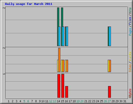This screenshot has width=133, height=104.
Task: Click day "30" on the date axis
Action: (121, 101)
